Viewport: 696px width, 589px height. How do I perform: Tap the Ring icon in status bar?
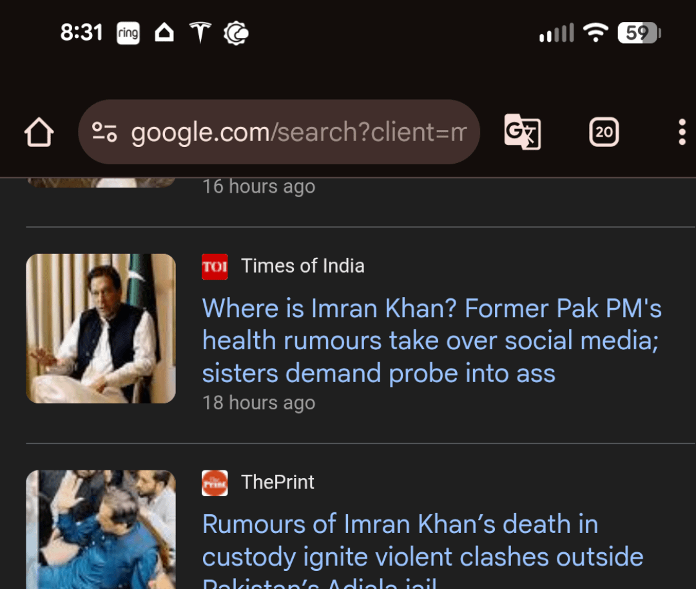click(128, 33)
